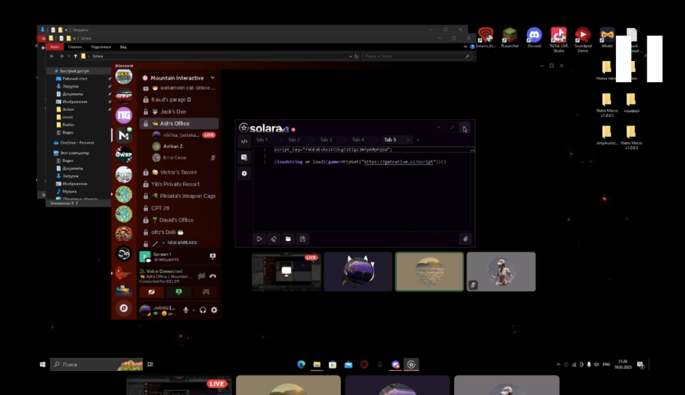
Task: Save the script using Solara's save icon
Action: (302, 239)
